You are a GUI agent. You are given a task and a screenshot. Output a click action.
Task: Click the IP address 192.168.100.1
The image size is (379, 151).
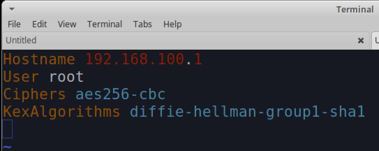click(x=144, y=59)
